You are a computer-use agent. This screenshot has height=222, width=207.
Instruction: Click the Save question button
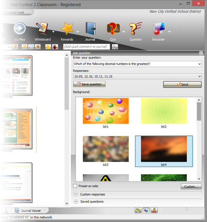[x=89, y=84]
